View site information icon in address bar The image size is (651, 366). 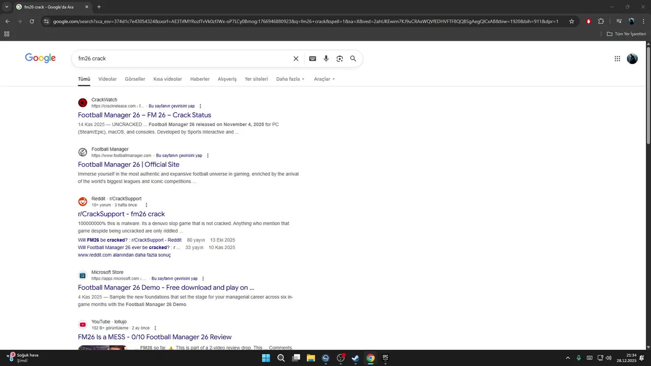point(46,21)
